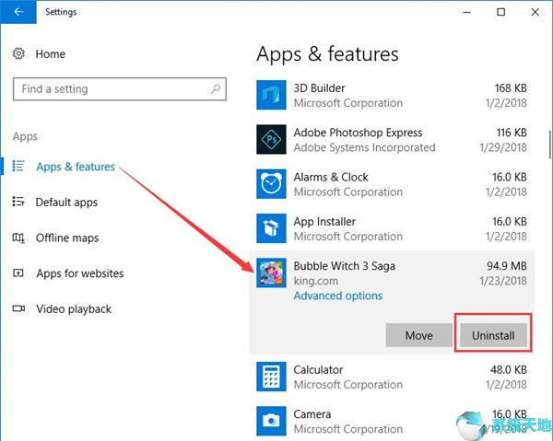Select the App Installer icon
553x441 pixels.
272,228
